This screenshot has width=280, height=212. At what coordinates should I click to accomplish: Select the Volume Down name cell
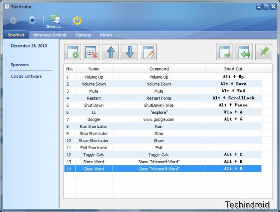[94, 84]
